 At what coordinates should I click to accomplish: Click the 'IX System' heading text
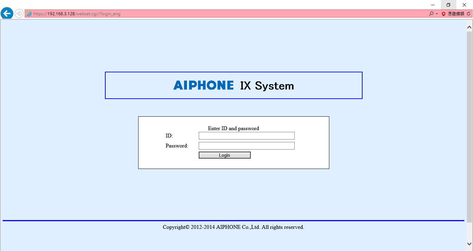(x=267, y=86)
